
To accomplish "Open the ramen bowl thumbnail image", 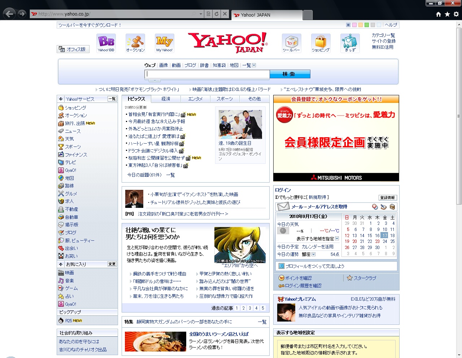I will click(x=156, y=341).
